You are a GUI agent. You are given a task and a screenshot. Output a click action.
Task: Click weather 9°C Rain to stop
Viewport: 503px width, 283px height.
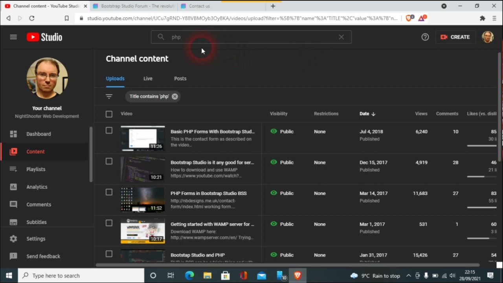tap(375, 276)
